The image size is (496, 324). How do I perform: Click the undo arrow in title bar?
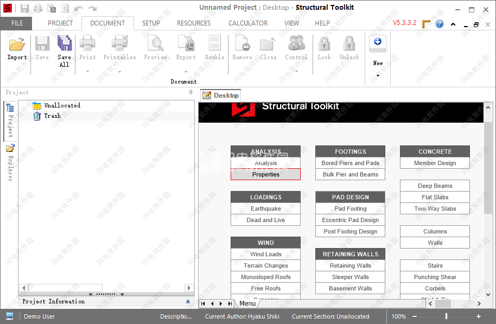point(79,9)
